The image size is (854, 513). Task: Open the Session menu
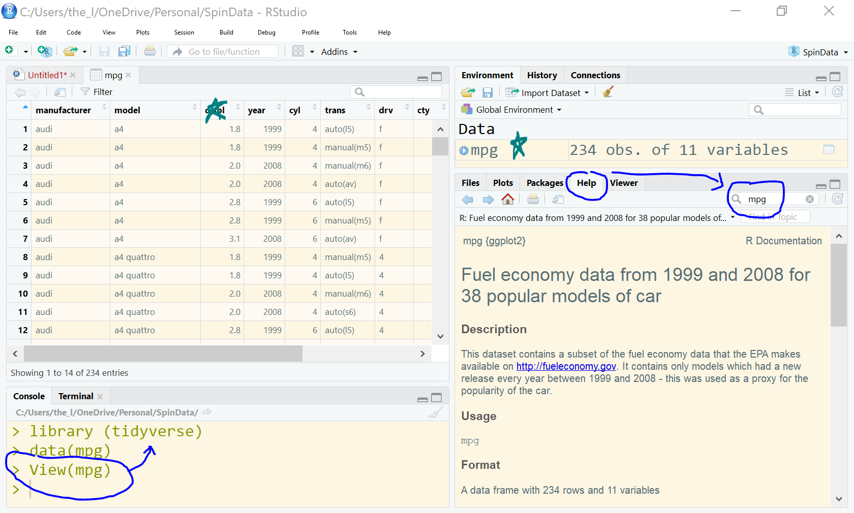(x=184, y=32)
